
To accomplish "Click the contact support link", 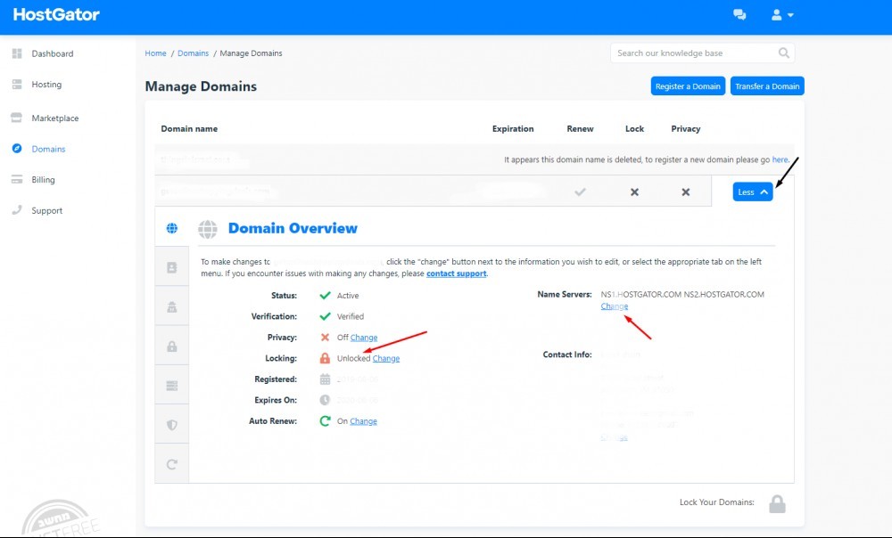I will click(456, 273).
